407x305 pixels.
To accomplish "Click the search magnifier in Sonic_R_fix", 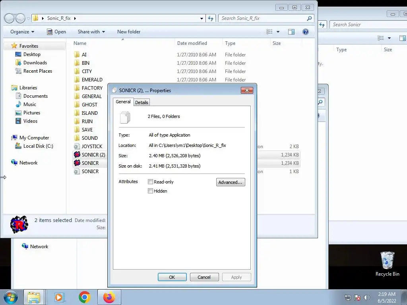I will coord(309,18).
